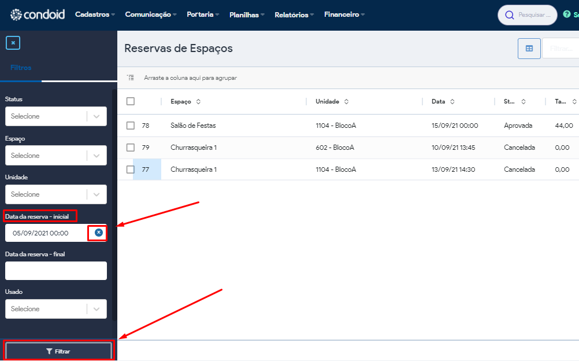Image resolution: width=579 pixels, height=361 pixels.
Task: Close the filter sidebar with X button
Action: 13,43
